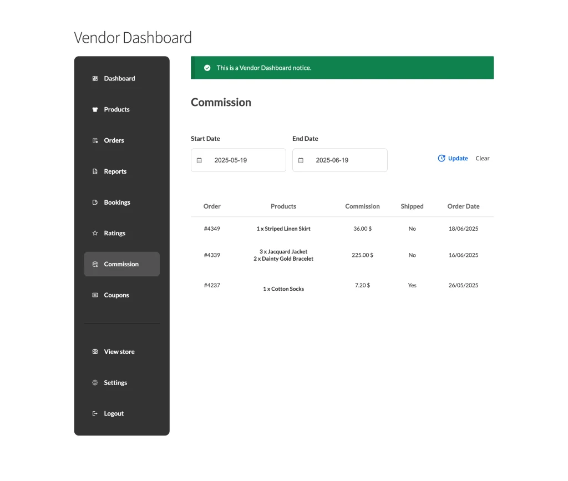Click the Bookings icon in sidebar

pyautogui.click(x=95, y=202)
